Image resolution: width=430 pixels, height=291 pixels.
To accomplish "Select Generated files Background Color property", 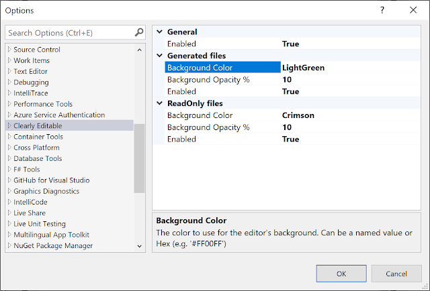I will click(222, 67).
